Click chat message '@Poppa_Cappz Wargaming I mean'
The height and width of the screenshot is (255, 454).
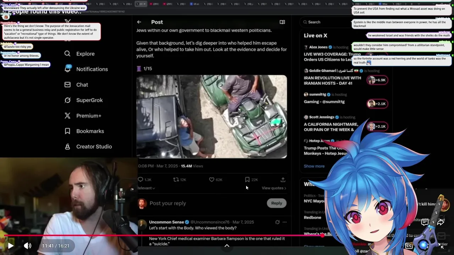26,65
